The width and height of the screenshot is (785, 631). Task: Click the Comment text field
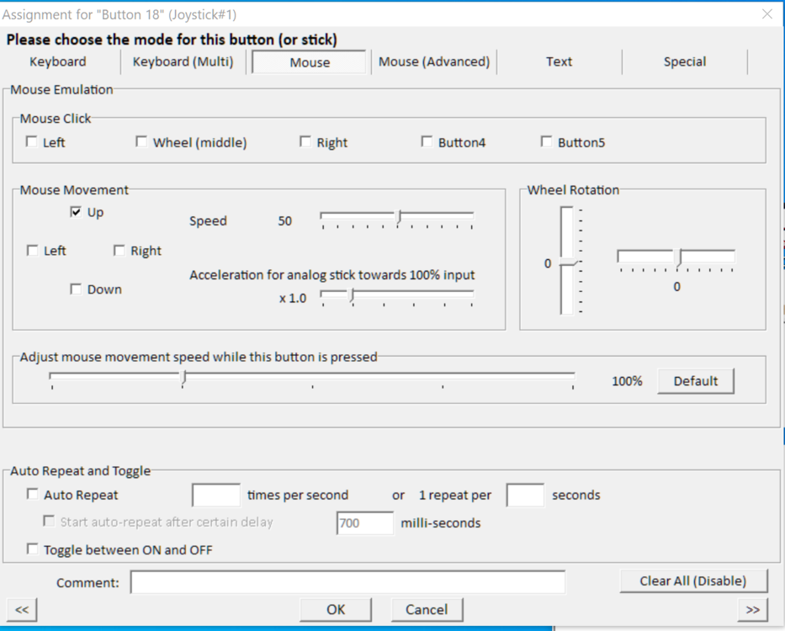[x=348, y=582]
